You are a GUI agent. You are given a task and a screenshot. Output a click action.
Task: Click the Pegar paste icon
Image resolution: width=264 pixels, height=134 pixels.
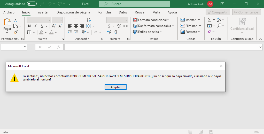click(7, 22)
